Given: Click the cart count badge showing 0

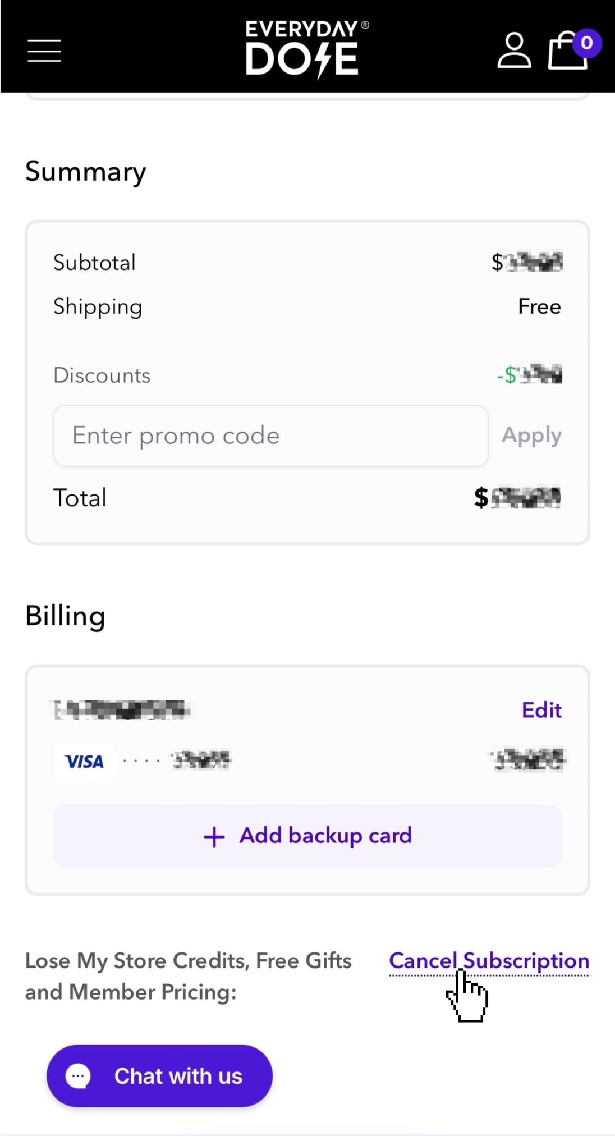Looking at the screenshot, I should pos(587,43).
